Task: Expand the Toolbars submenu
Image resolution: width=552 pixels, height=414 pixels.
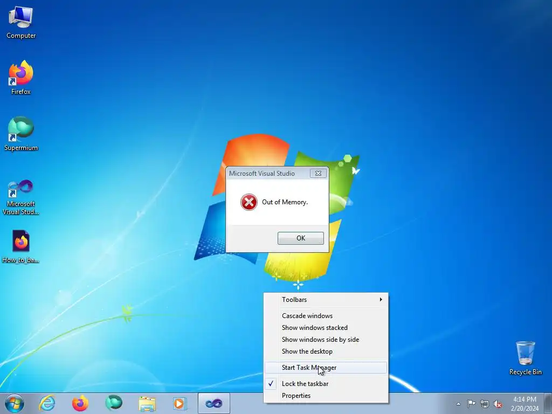Action: [x=326, y=300]
